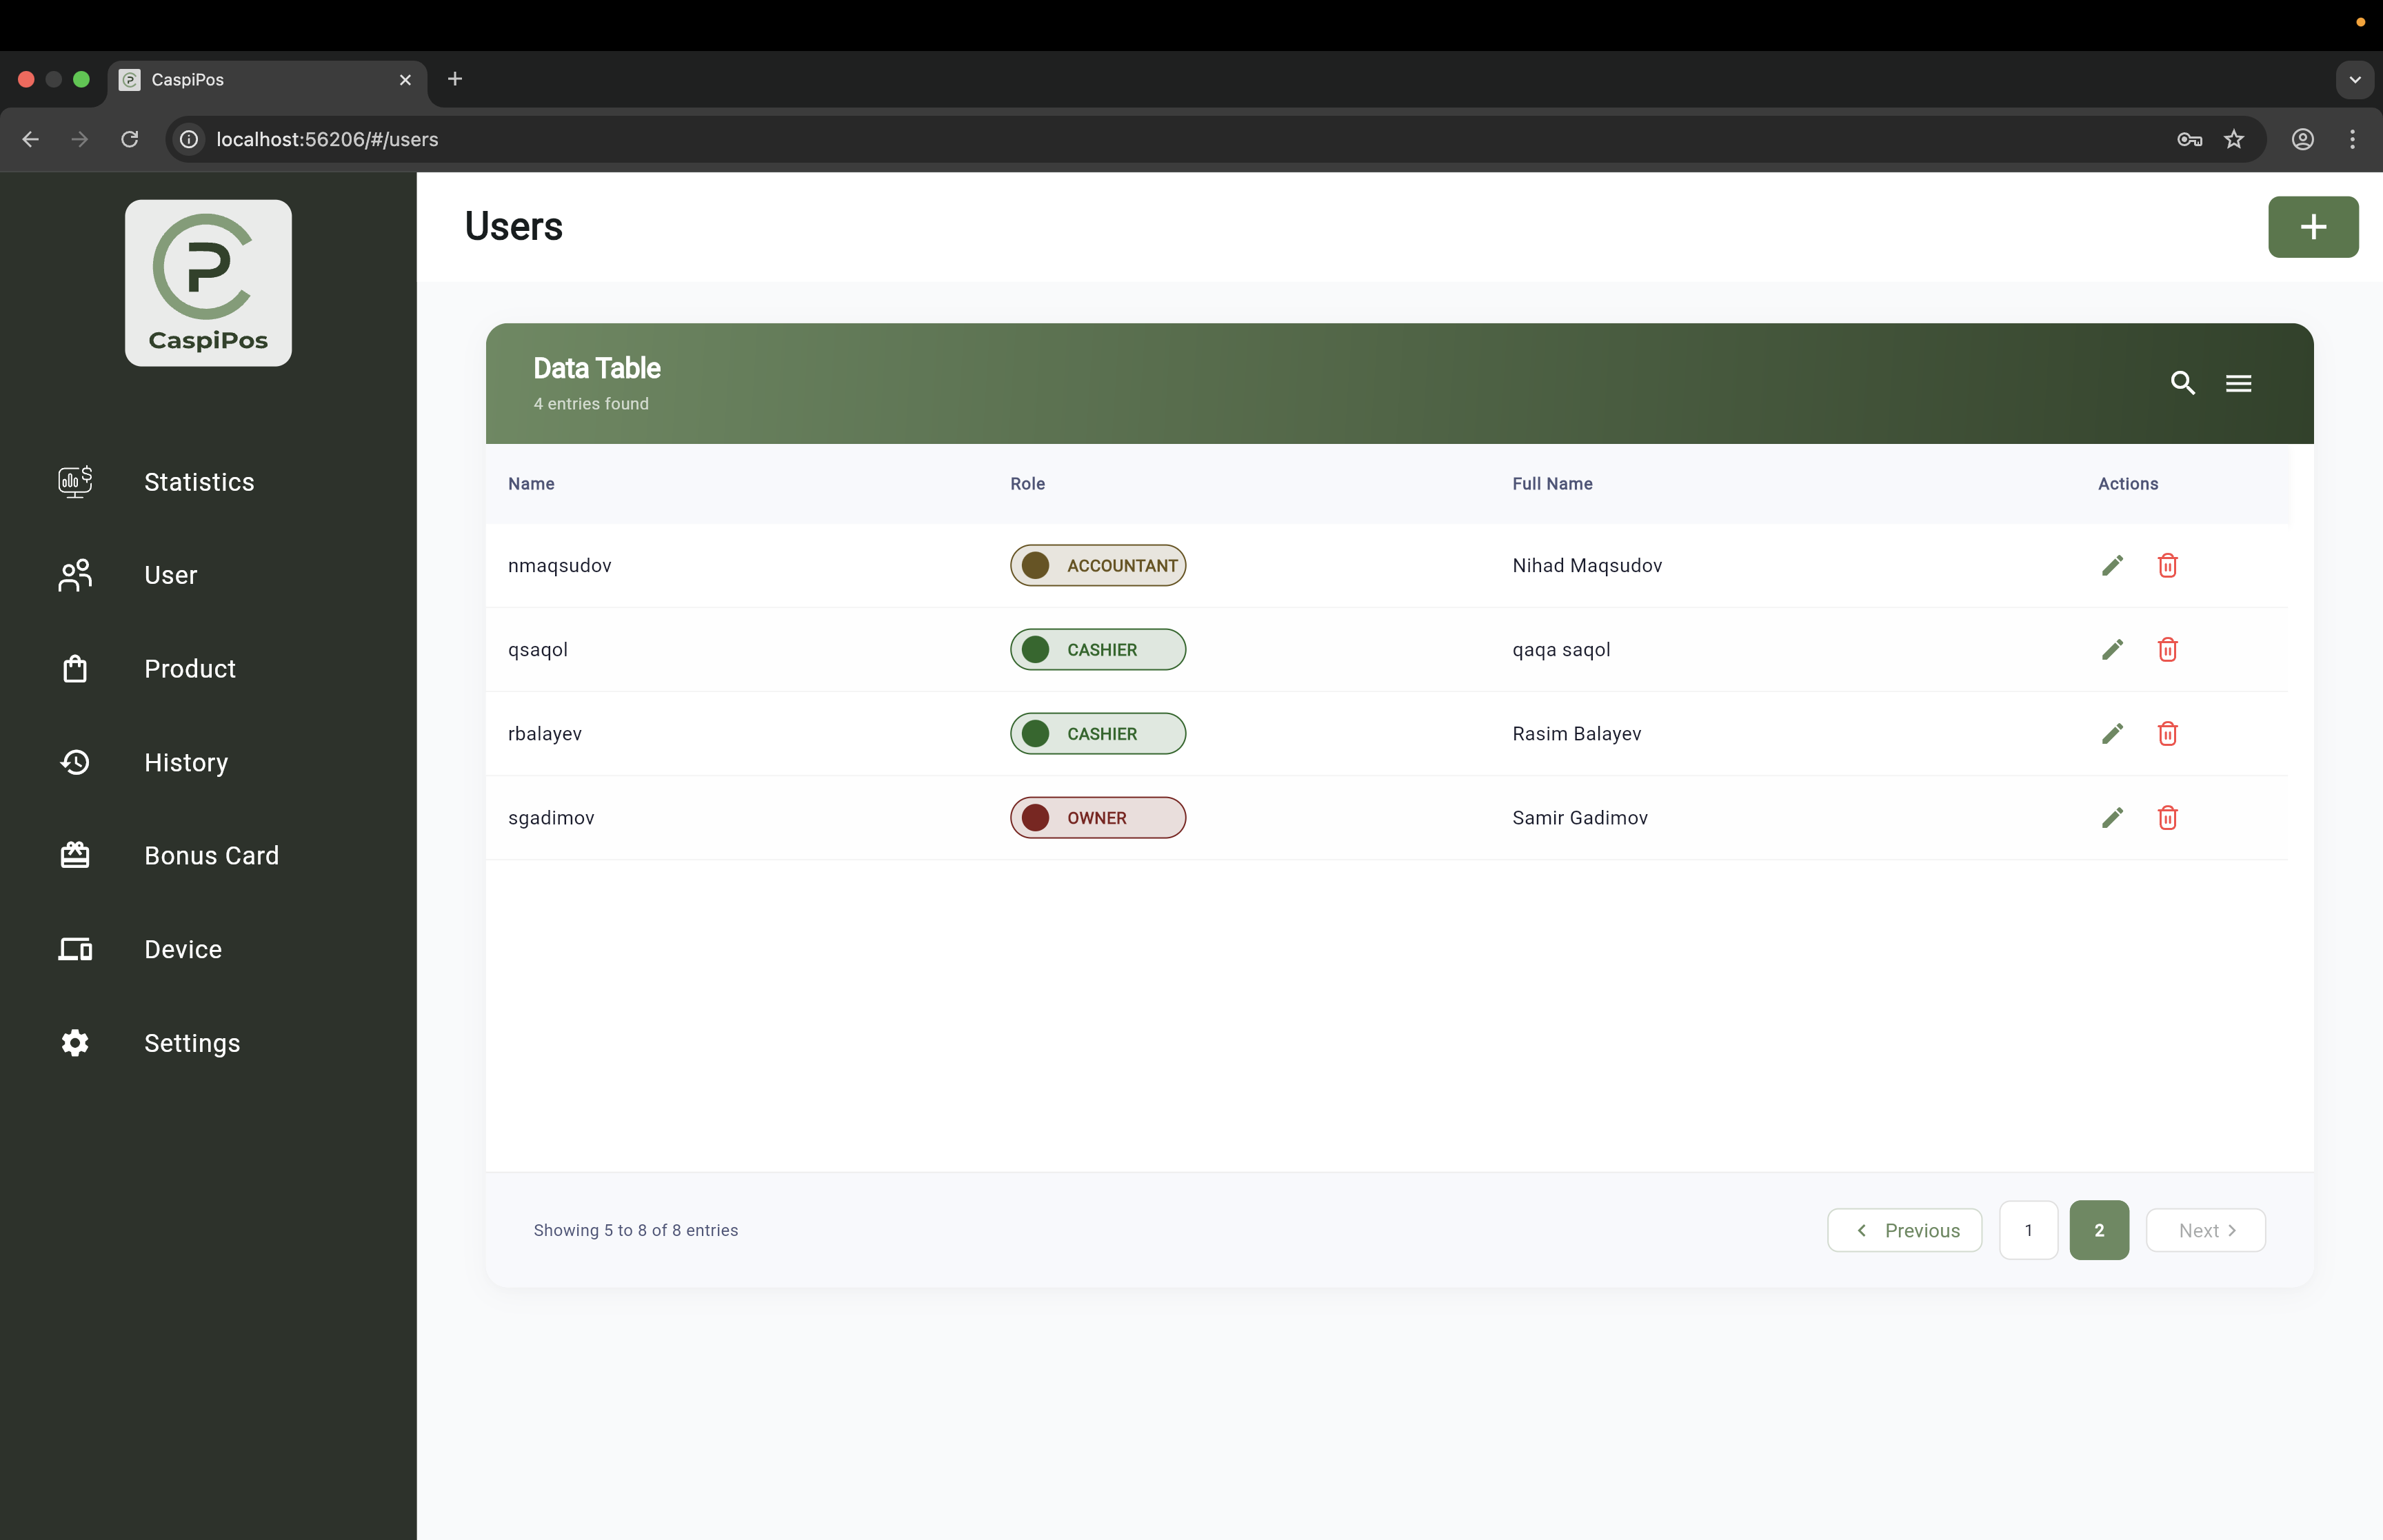Click the browser address bar URL
This screenshot has height=1540, width=2383.
coord(327,140)
